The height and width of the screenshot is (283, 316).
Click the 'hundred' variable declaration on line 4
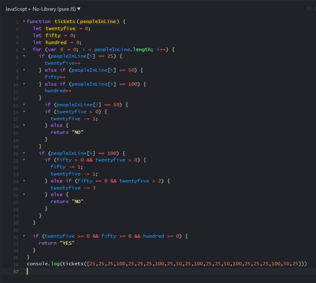tap(56, 42)
